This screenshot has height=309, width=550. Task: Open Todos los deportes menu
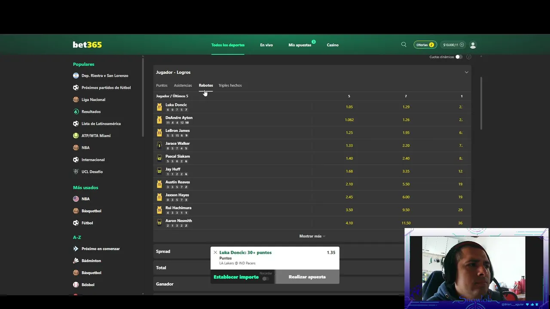228,45
